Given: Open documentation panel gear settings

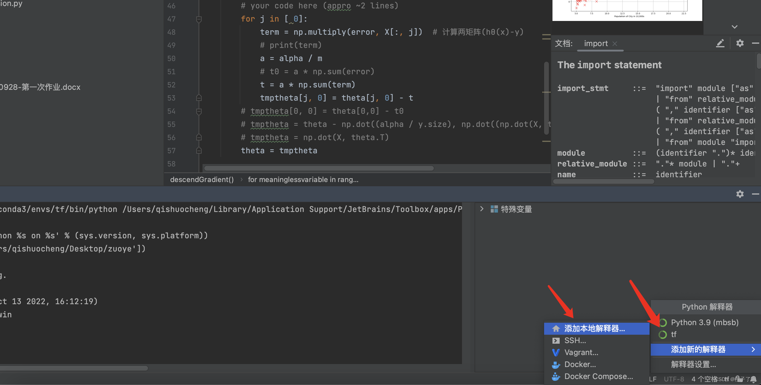Looking at the screenshot, I should [x=740, y=43].
